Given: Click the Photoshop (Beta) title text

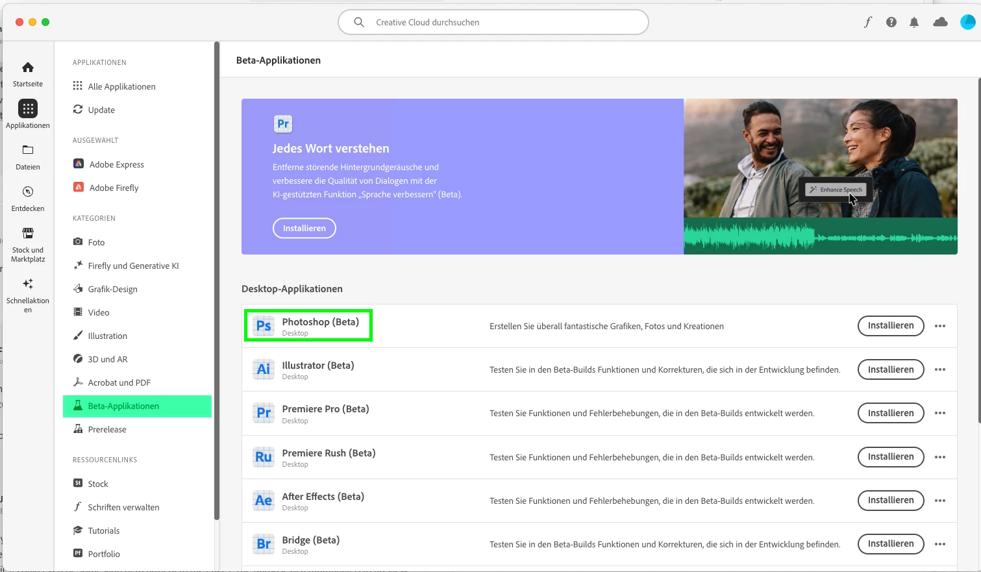Looking at the screenshot, I should 320,322.
